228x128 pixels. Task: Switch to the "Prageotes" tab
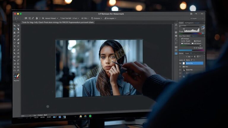[x=195, y=36]
